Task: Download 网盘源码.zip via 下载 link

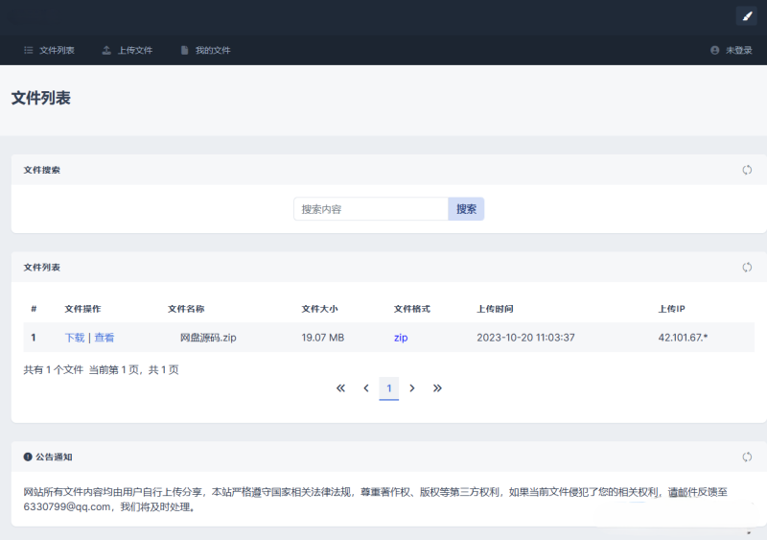Action: click(x=75, y=338)
